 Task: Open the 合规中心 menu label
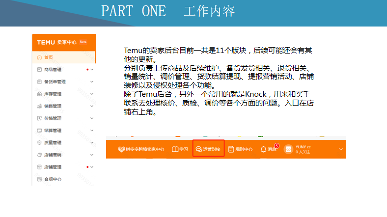[53, 179]
